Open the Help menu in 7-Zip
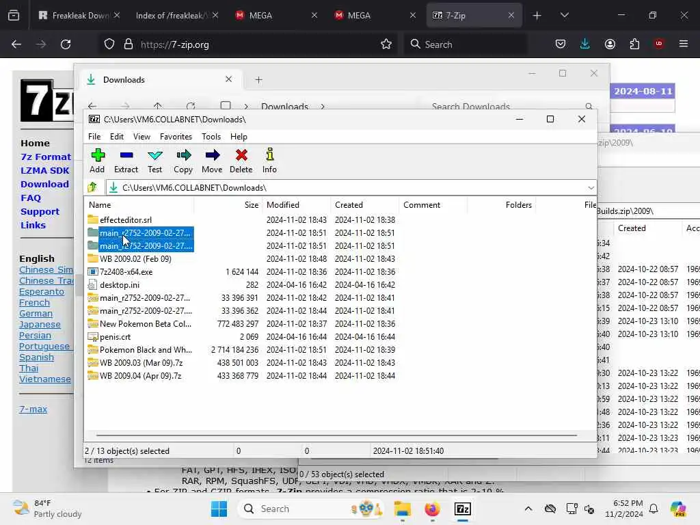This screenshot has width=700, height=525. [239, 137]
